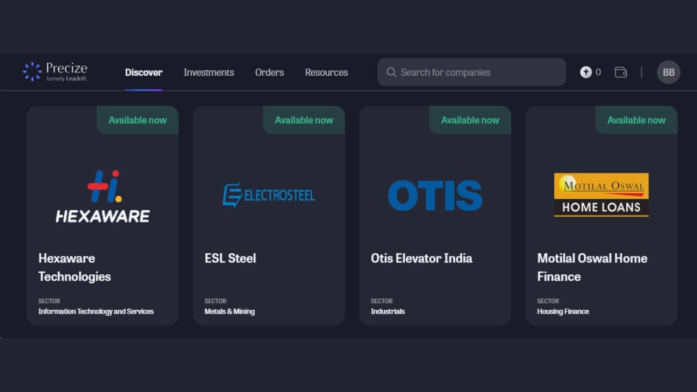Click the Motilal Oswal Home Loans logo
697x392 pixels.
pyautogui.click(x=601, y=195)
